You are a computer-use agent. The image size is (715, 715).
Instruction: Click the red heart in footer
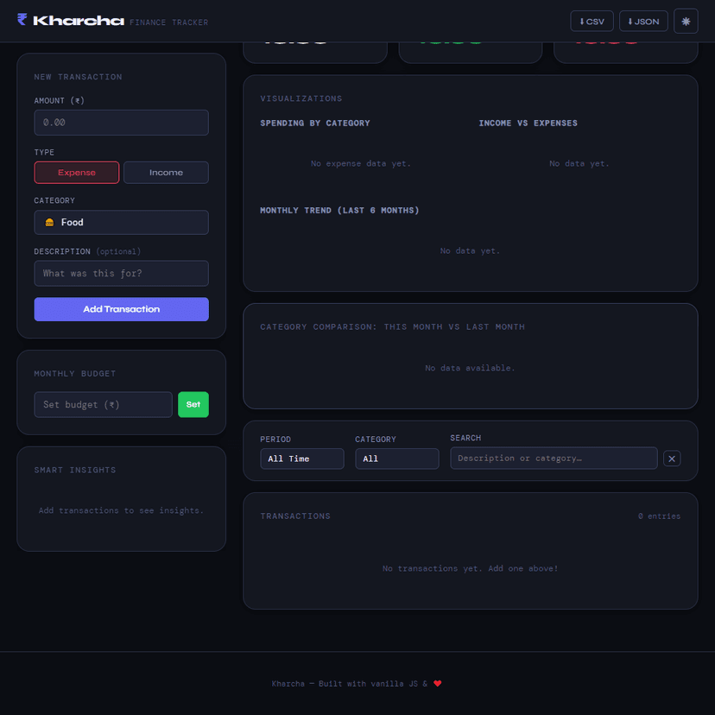click(x=438, y=684)
